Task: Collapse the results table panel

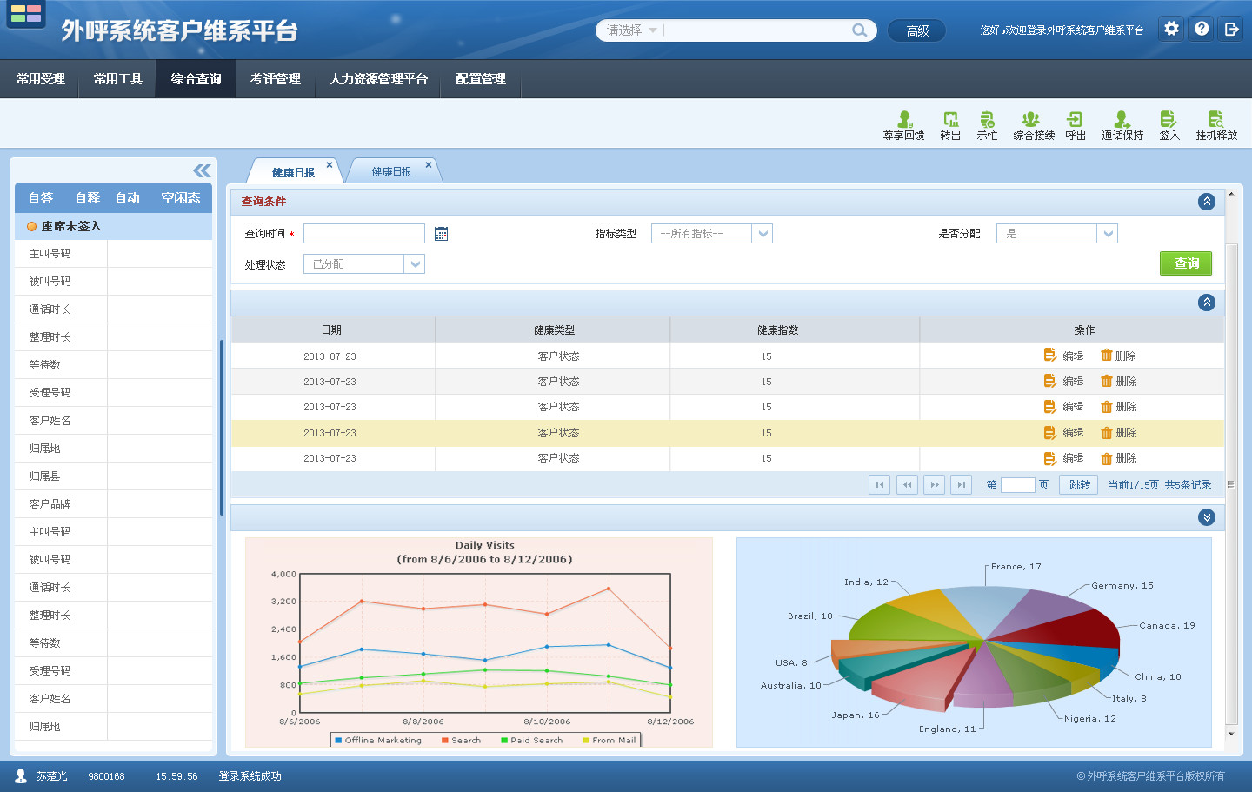Action: point(1207,303)
